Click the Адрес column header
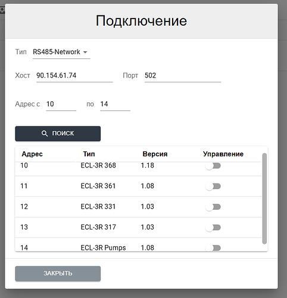 32,154
